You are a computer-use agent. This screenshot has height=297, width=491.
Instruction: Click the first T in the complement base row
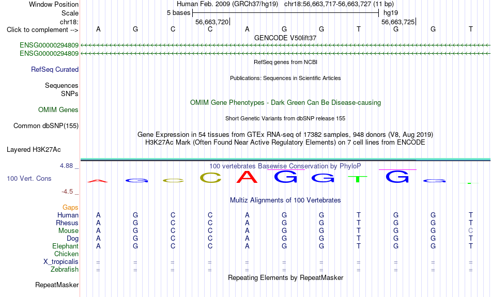pyautogui.click(x=359, y=29)
